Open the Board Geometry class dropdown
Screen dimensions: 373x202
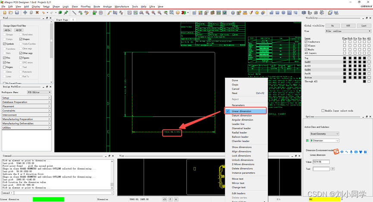tap(324, 134)
